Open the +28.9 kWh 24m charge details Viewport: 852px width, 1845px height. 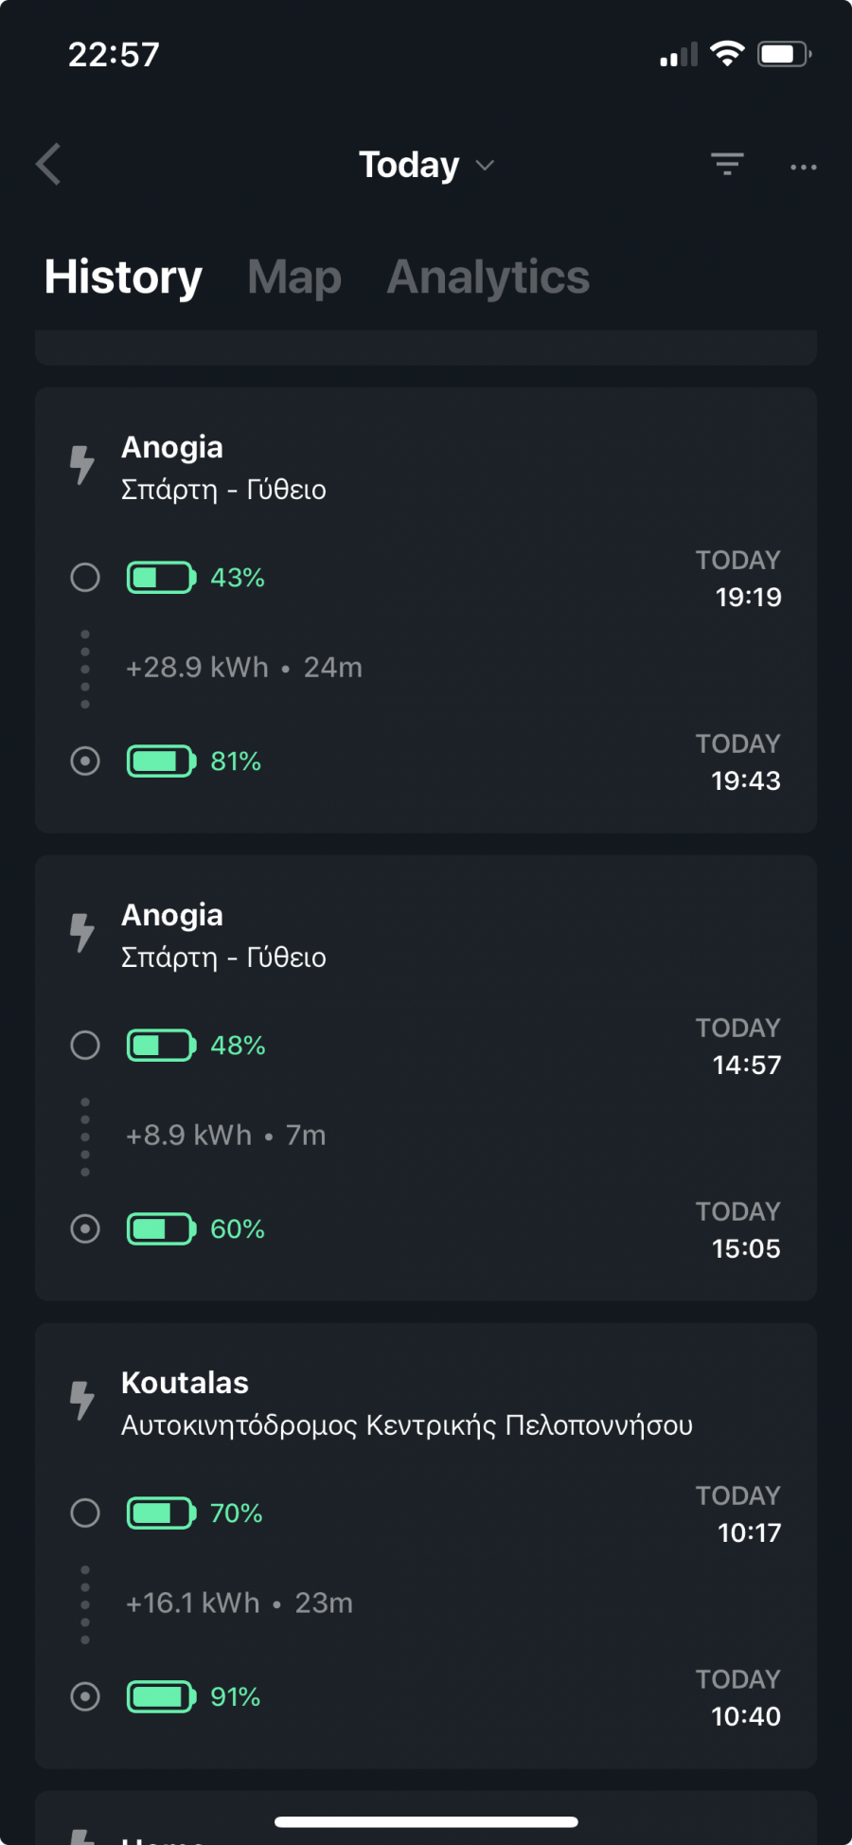[244, 668]
